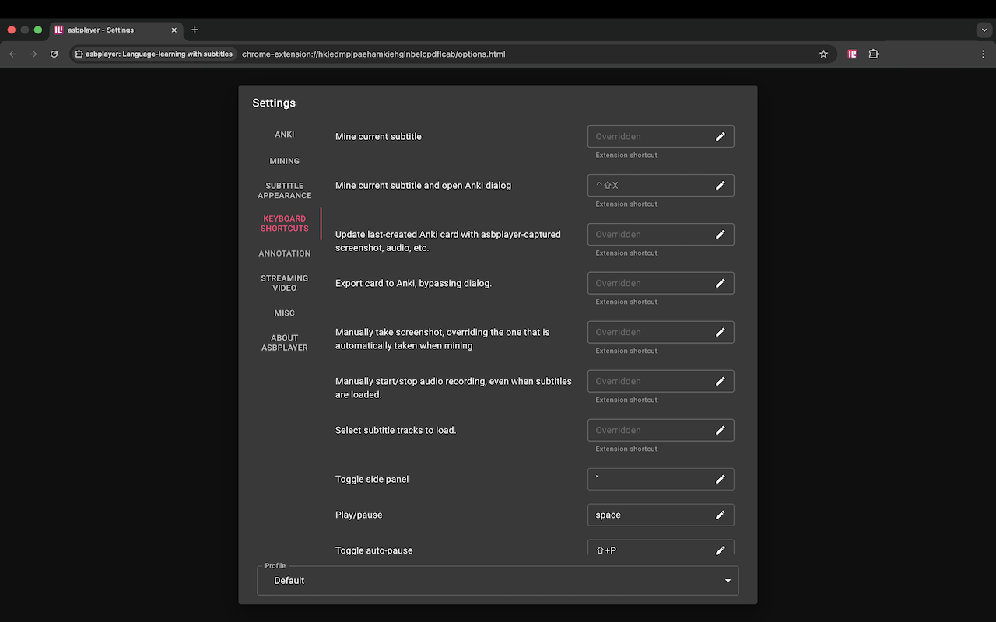The image size is (996, 622).
Task: Switch to the MISC settings section
Action: click(x=284, y=313)
